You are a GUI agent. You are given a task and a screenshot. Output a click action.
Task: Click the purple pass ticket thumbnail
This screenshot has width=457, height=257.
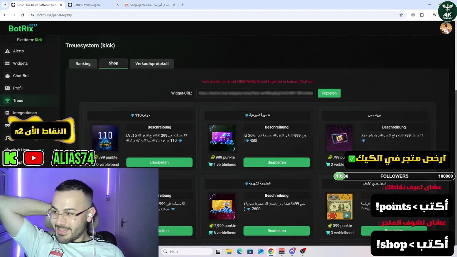340,138
